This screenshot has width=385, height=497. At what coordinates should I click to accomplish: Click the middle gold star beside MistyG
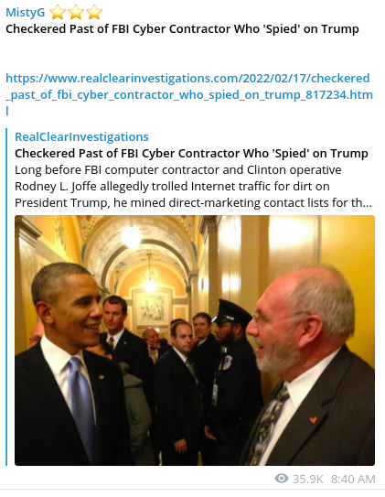pos(76,13)
